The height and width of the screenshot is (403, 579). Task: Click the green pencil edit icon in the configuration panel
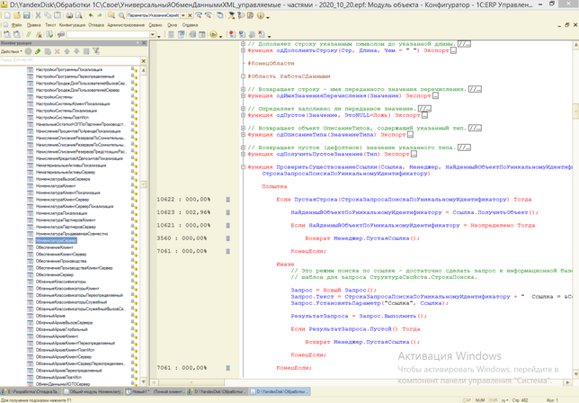pyautogui.click(x=39, y=52)
